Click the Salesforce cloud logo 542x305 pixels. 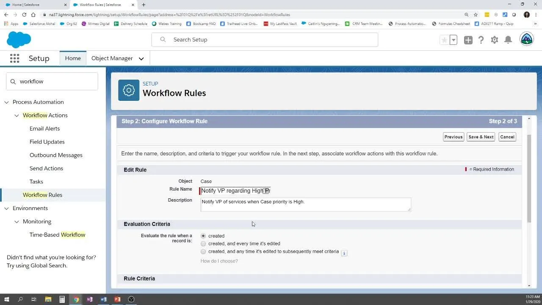coord(19,40)
